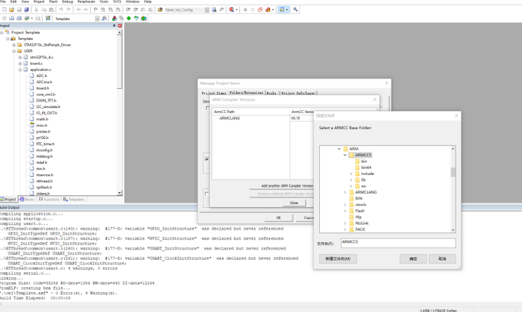Click the Open file toolbar icon
This screenshot has width=522, height=312.
(x=12, y=10)
